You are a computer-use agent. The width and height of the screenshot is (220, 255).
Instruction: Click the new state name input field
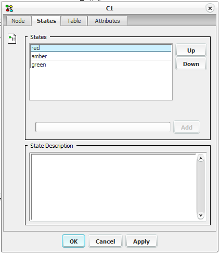click(103, 127)
